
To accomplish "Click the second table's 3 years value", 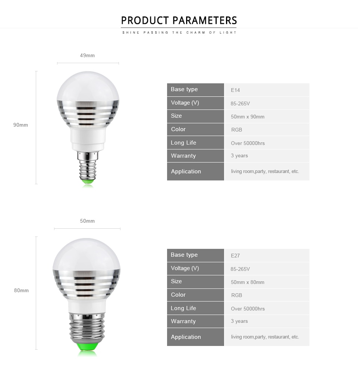I will pos(239,321).
